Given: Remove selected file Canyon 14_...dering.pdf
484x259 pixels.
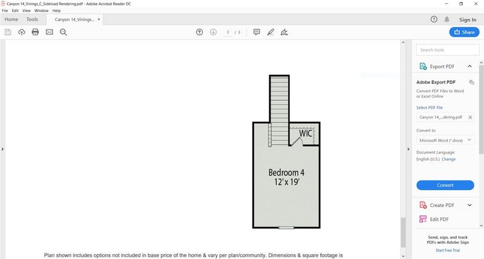Looking at the screenshot, I should pos(470,117).
